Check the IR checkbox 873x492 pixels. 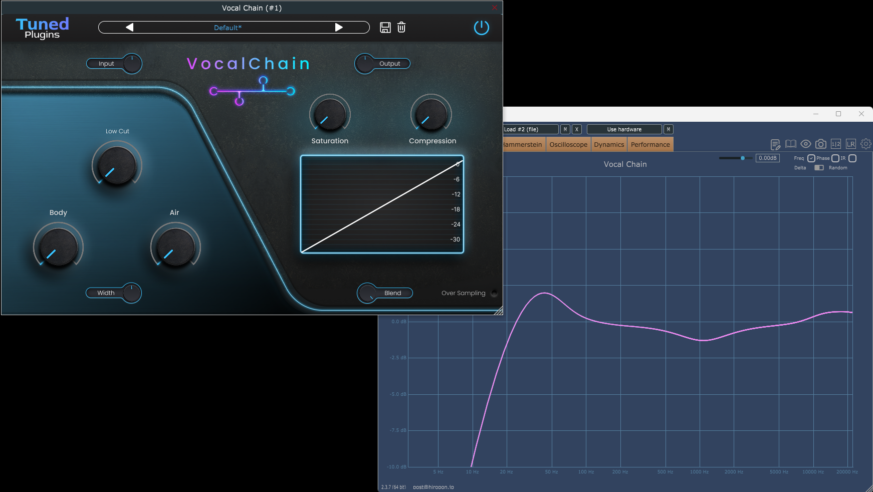[x=852, y=158]
